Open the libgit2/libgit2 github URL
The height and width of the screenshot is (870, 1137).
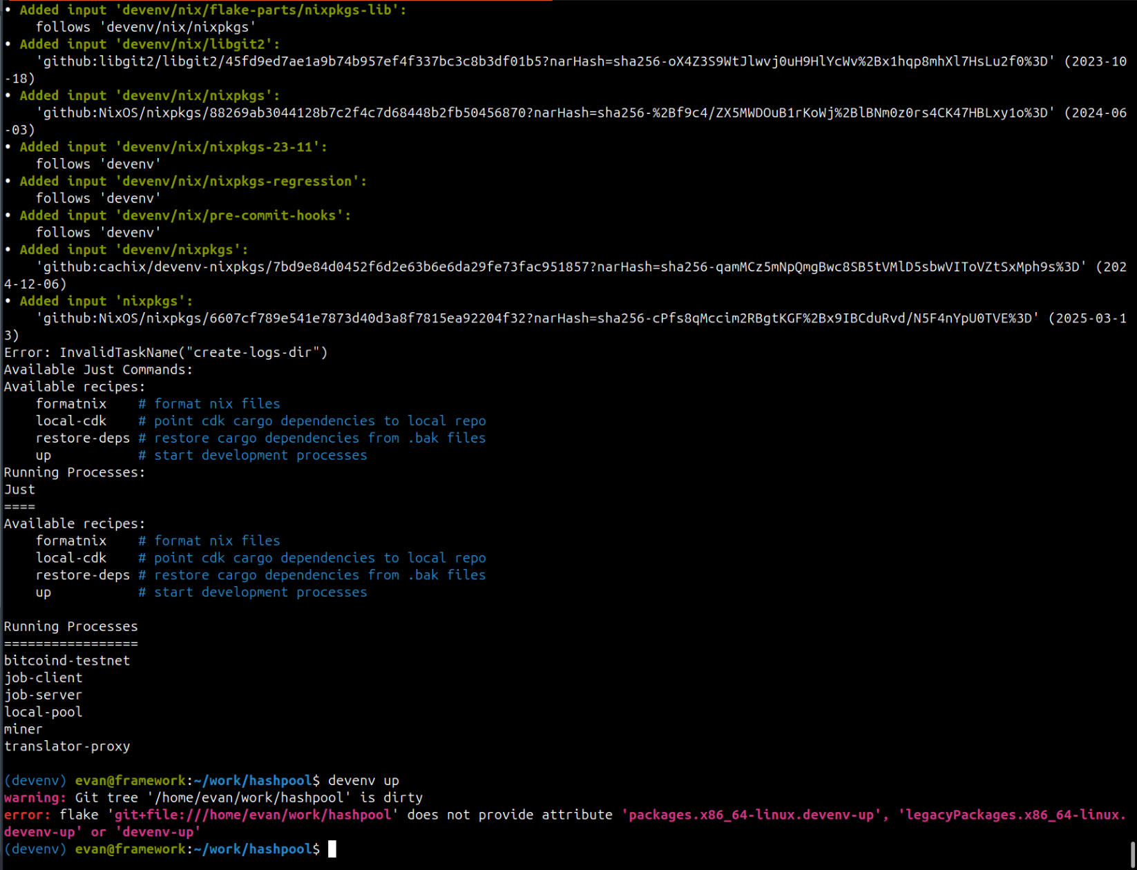point(546,61)
